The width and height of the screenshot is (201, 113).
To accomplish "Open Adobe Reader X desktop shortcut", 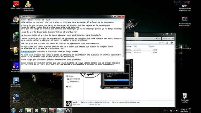I will coord(16,5).
